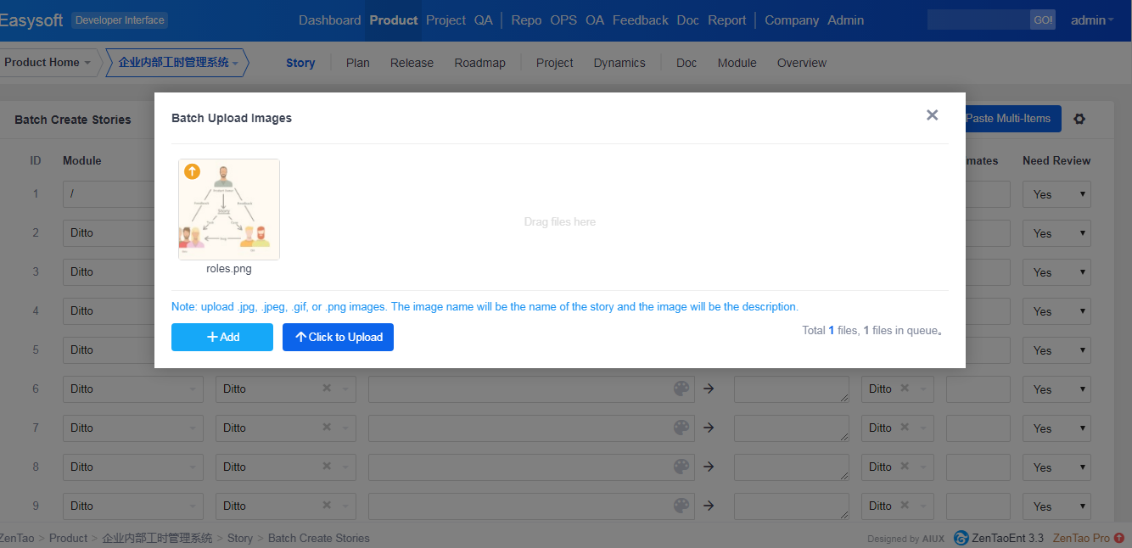Clear the row 7 source Ditto value
Image resolution: width=1132 pixels, height=548 pixels.
coord(905,428)
